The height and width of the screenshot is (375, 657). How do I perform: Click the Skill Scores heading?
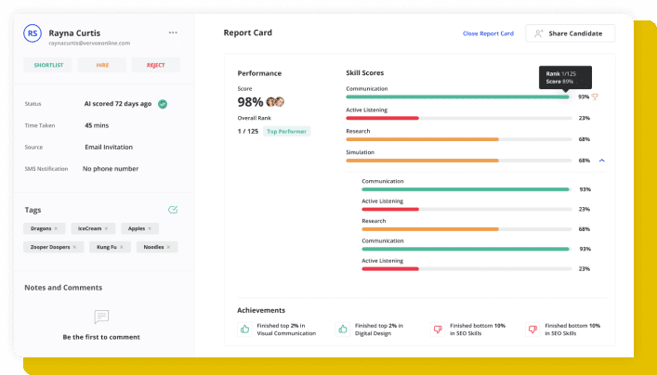pyautogui.click(x=365, y=72)
